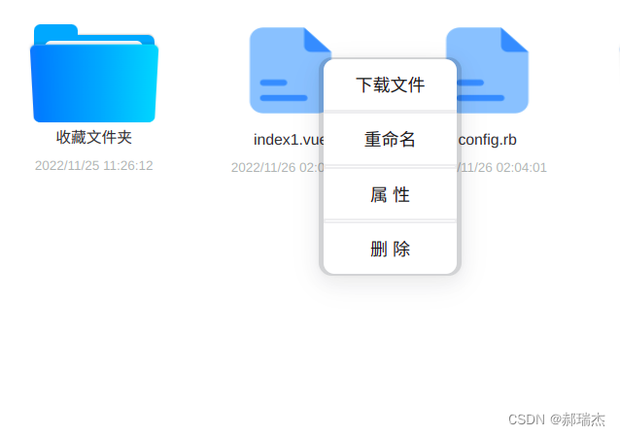Click the timestamp ending 02:04:01
The width and height of the screenshot is (620, 436).
(x=502, y=167)
